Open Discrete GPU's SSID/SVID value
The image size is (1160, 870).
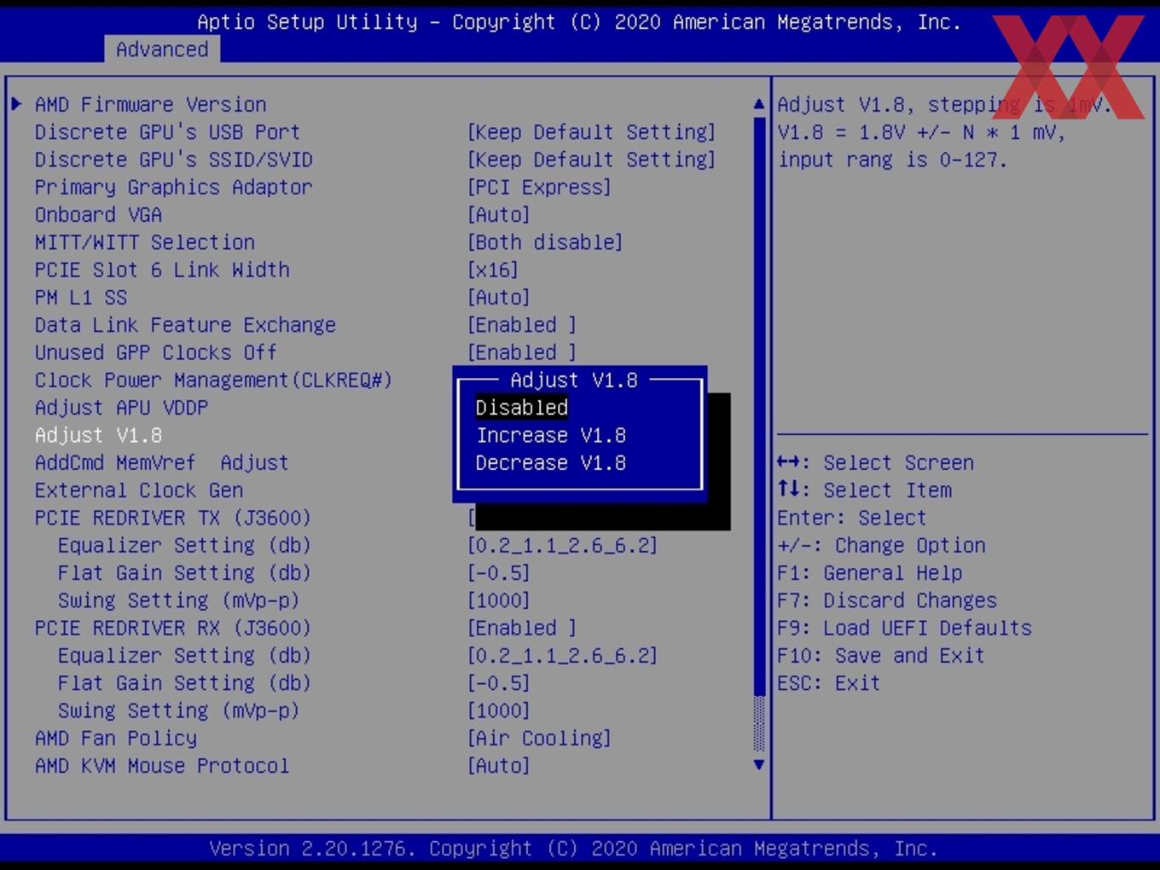click(592, 159)
